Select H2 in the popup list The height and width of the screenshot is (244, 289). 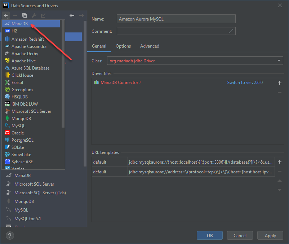(31, 31)
